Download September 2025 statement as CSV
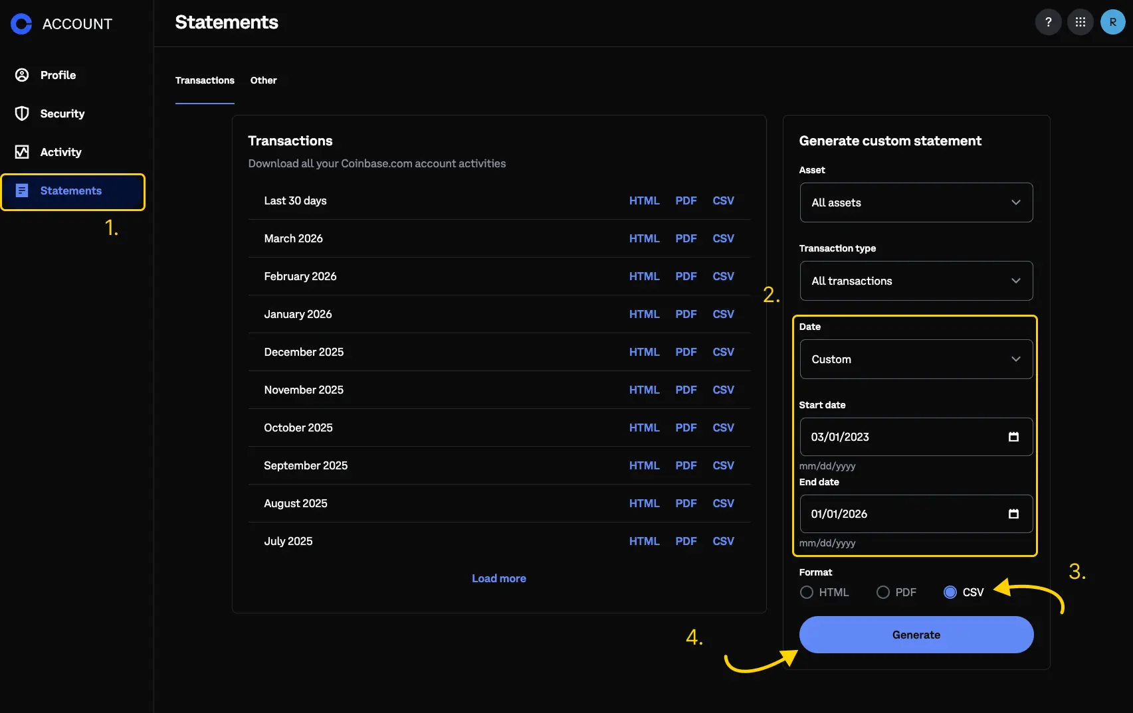The width and height of the screenshot is (1133, 713). 723,465
